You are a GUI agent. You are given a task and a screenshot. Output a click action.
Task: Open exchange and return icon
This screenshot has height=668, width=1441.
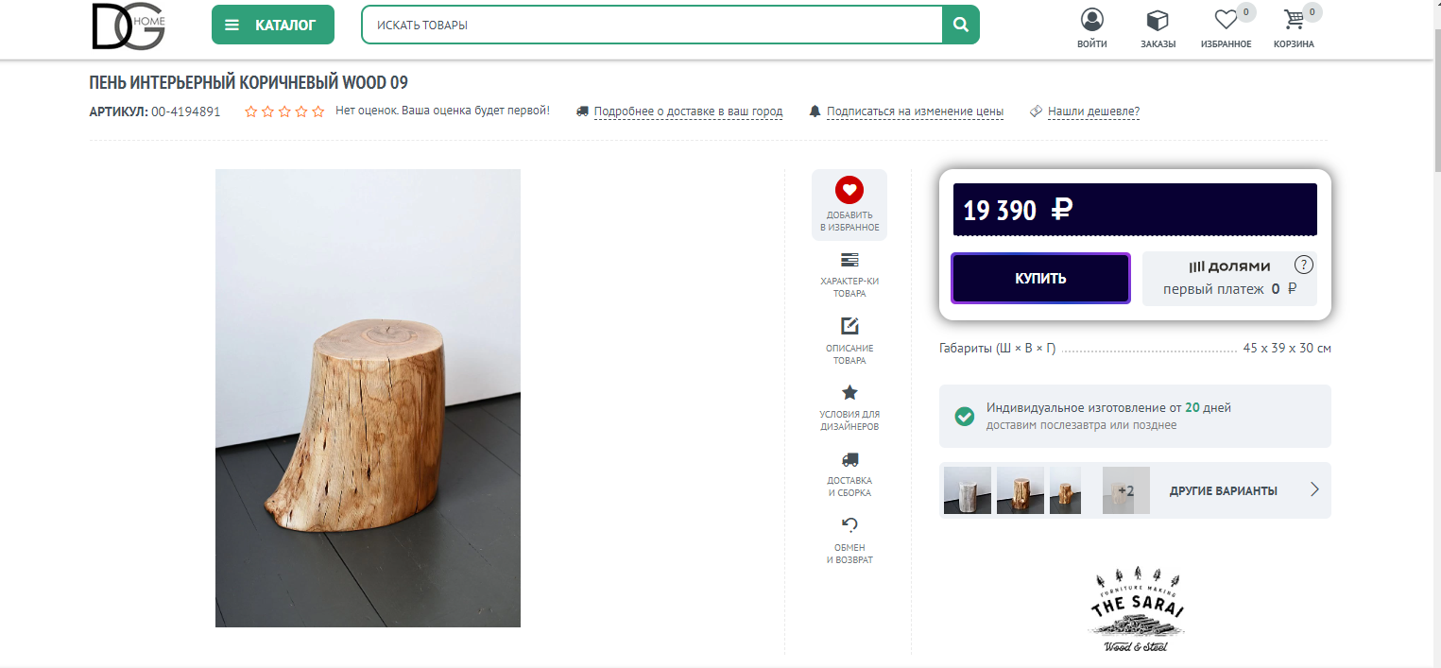tap(849, 525)
